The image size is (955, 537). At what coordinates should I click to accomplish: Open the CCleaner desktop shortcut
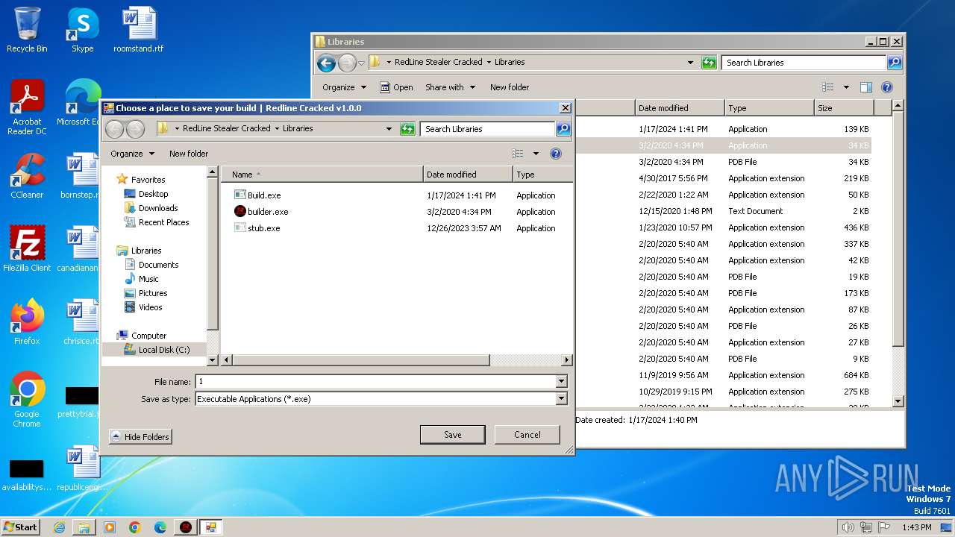coord(27,175)
